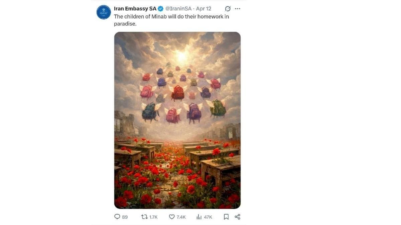The image size is (401, 225).
Task: Like the post with the heart icon
Action: [x=172, y=217]
